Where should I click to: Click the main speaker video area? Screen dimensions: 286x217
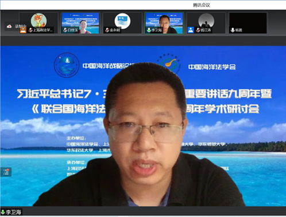click(143, 126)
